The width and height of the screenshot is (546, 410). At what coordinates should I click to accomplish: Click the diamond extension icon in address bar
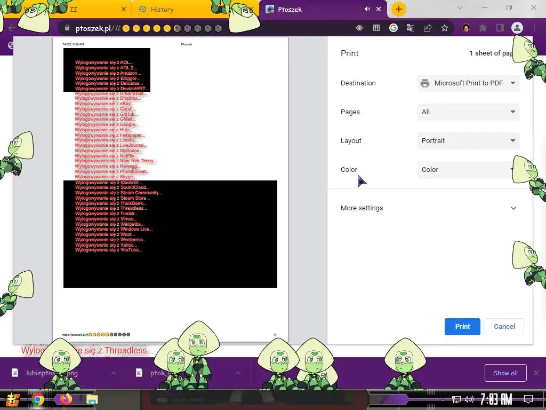(x=359, y=28)
